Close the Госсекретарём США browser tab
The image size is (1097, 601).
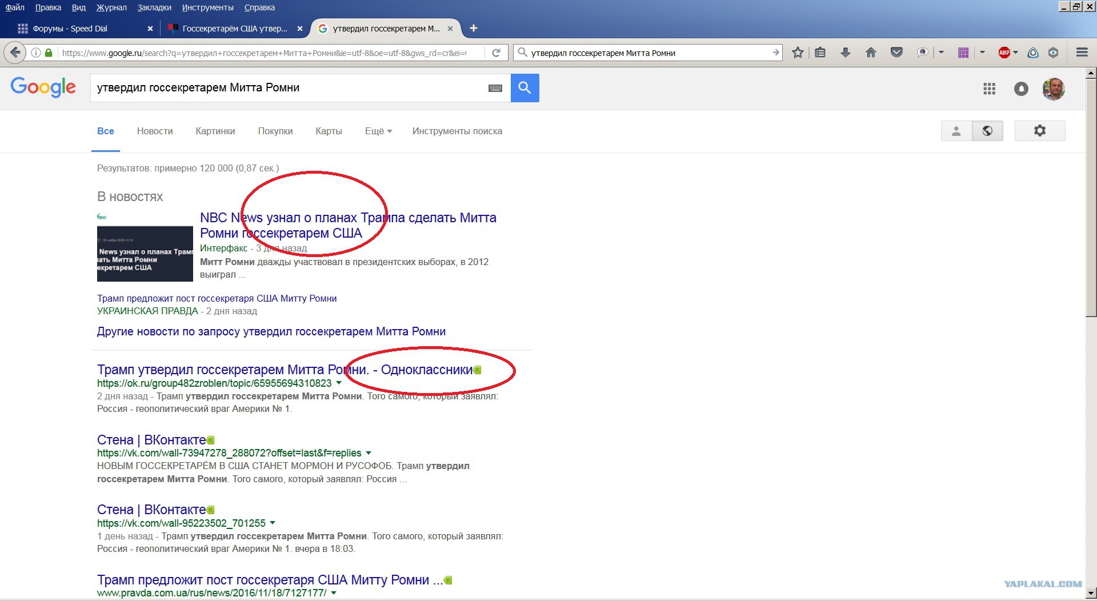[300, 29]
